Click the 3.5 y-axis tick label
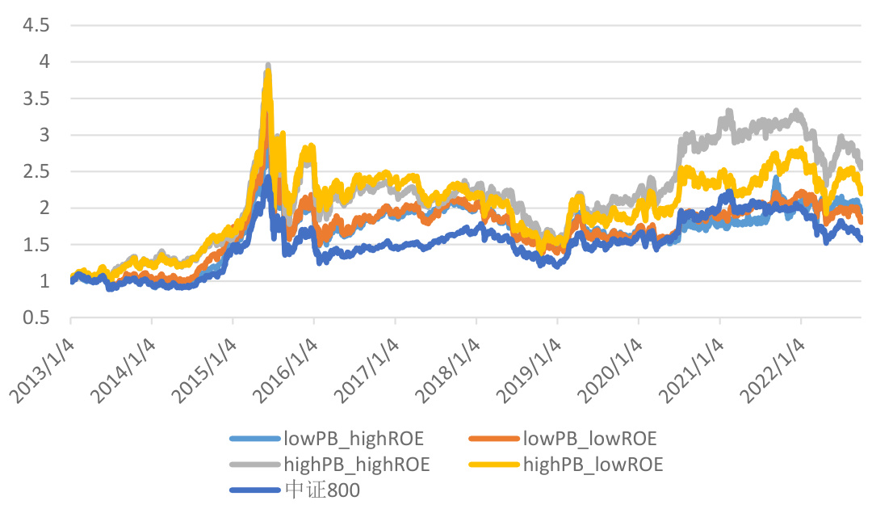The image size is (872, 509). tap(38, 99)
